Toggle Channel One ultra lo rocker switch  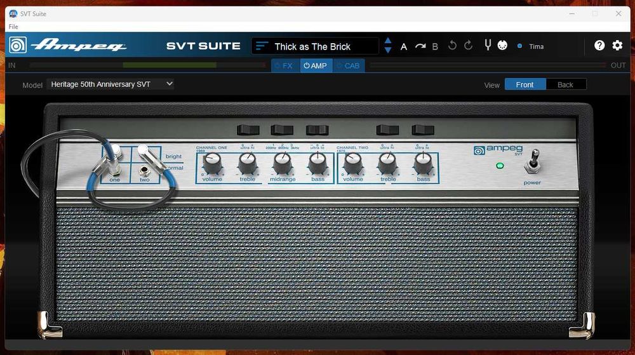(317, 130)
